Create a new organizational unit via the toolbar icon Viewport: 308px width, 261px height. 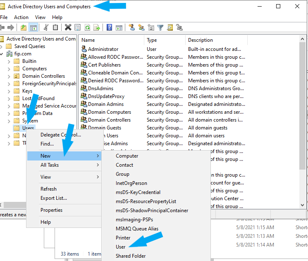coord(151,27)
